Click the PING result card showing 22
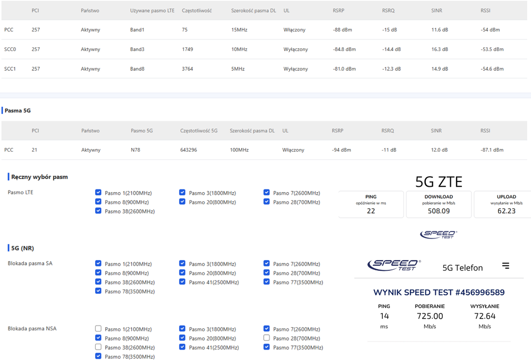The height and width of the screenshot is (364, 531). [x=371, y=204]
